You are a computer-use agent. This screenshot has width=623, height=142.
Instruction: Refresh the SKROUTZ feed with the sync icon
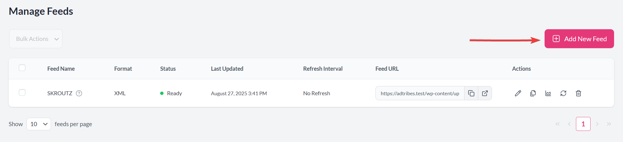(563, 93)
